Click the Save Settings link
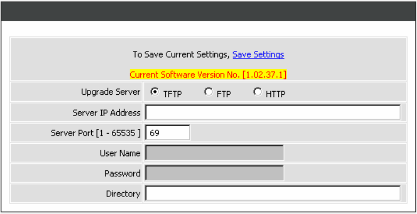This screenshot has height=214, width=417. coord(258,54)
